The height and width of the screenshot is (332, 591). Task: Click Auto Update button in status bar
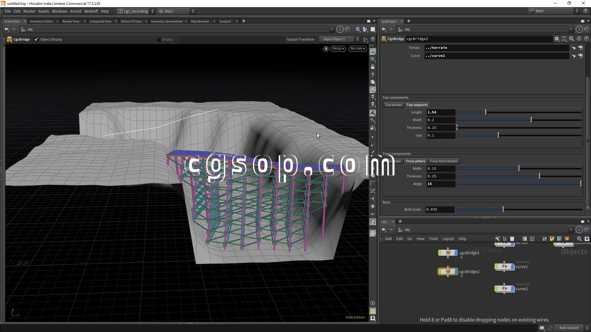(569, 328)
